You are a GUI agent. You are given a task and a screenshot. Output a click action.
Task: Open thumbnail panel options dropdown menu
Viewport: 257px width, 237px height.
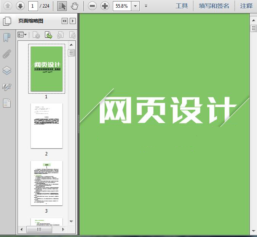coord(22,35)
